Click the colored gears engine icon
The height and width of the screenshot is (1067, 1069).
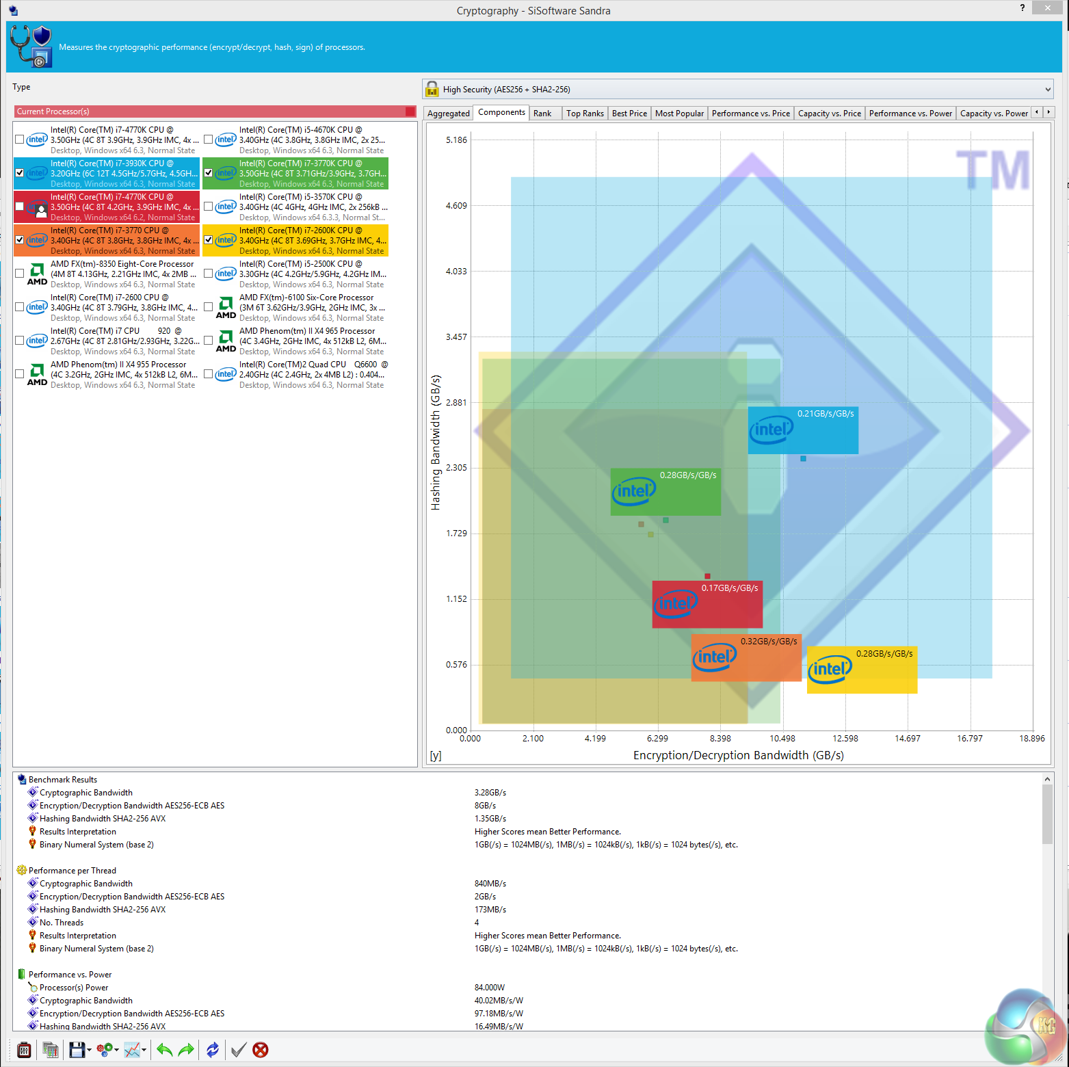point(105,1050)
